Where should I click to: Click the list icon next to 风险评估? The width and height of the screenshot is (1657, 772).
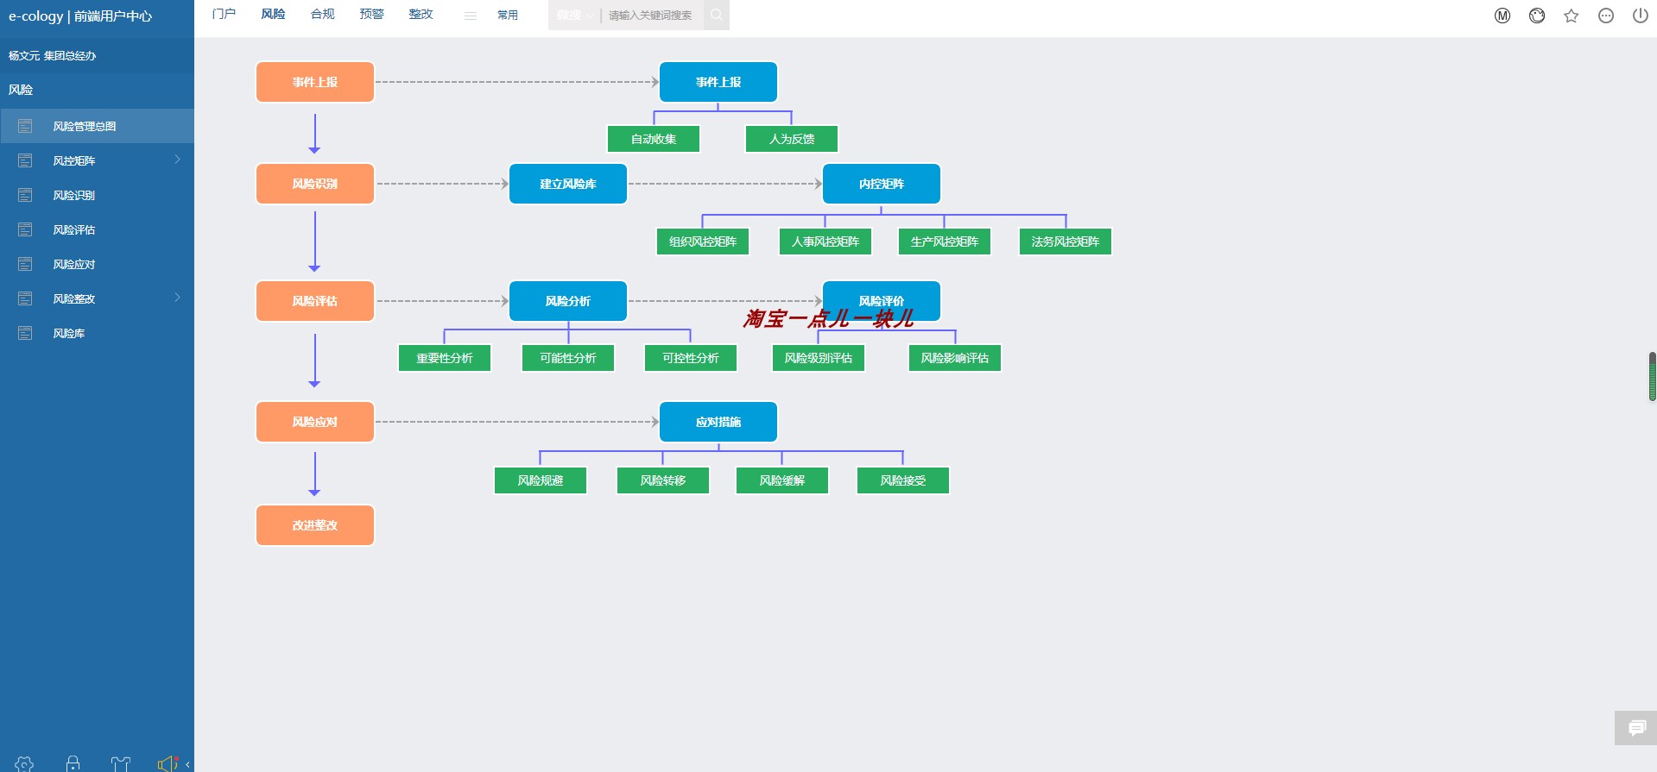click(25, 229)
